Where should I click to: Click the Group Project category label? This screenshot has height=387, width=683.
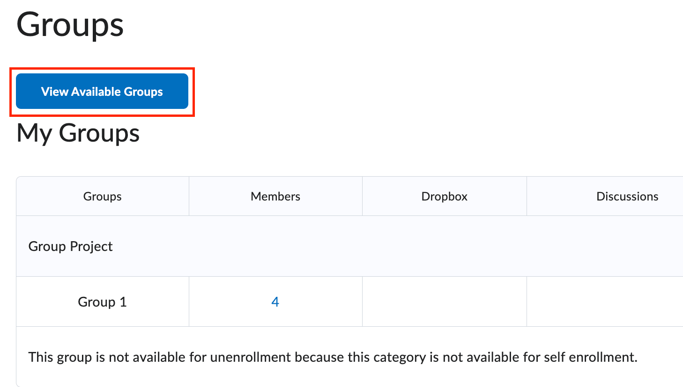tap(71, 246)
